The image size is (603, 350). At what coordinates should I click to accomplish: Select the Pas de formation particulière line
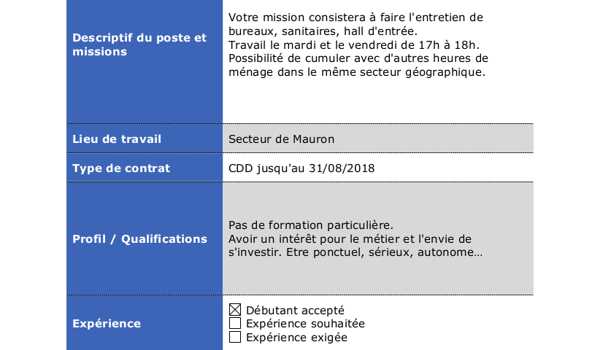click(311, 225)
